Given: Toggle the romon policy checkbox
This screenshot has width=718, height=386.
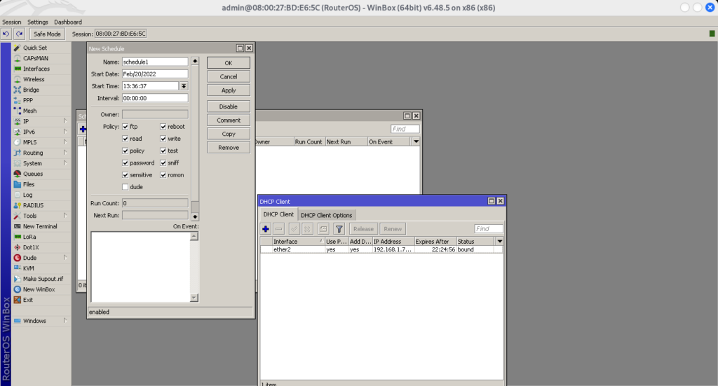Looking at the screenshot, I should (163, 174).
